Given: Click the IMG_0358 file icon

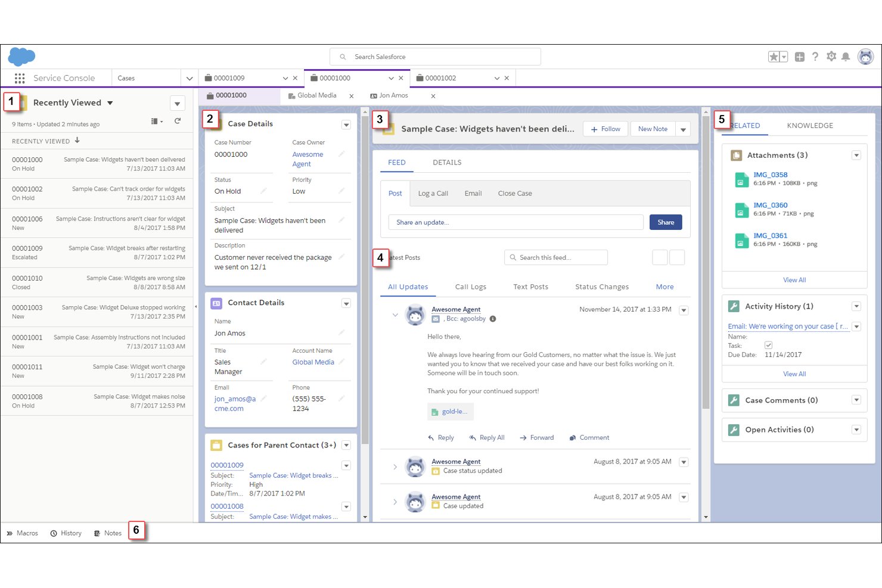Looking at the screenshot, I should (x=741, y=179).
